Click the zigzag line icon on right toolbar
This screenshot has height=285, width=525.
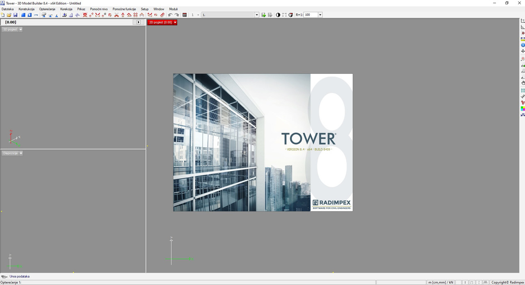pyautogui.click(x=523, y=96)
